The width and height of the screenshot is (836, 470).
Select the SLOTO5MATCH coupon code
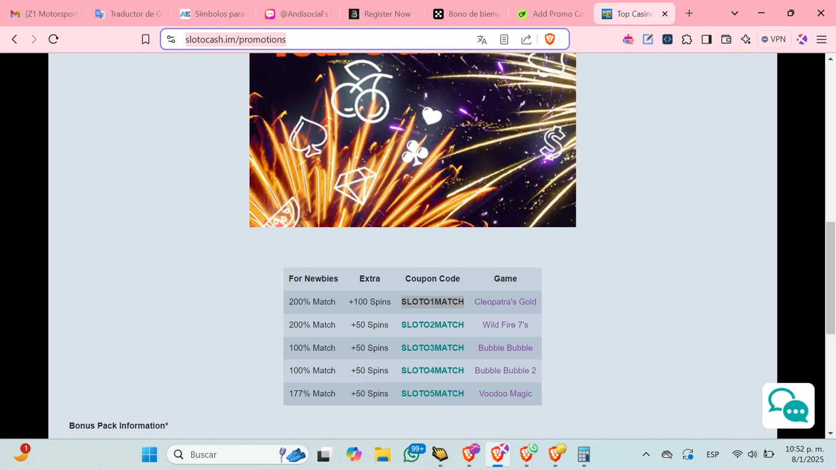click(x=432, y=394)
